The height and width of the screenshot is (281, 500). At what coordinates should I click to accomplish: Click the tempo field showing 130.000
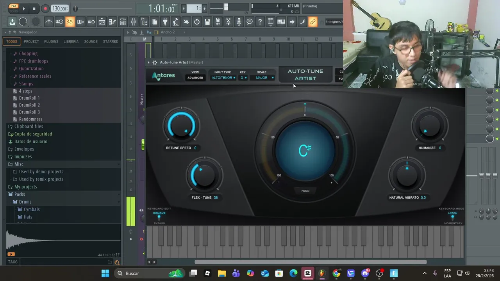coord(59,9)
